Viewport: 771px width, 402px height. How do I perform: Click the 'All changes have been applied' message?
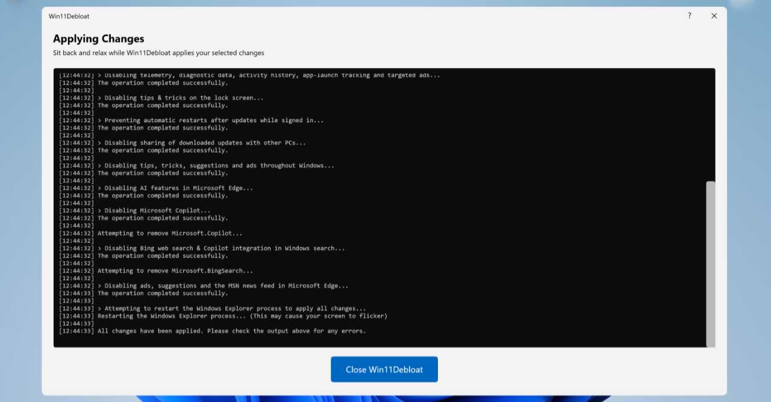coord(231,331)
